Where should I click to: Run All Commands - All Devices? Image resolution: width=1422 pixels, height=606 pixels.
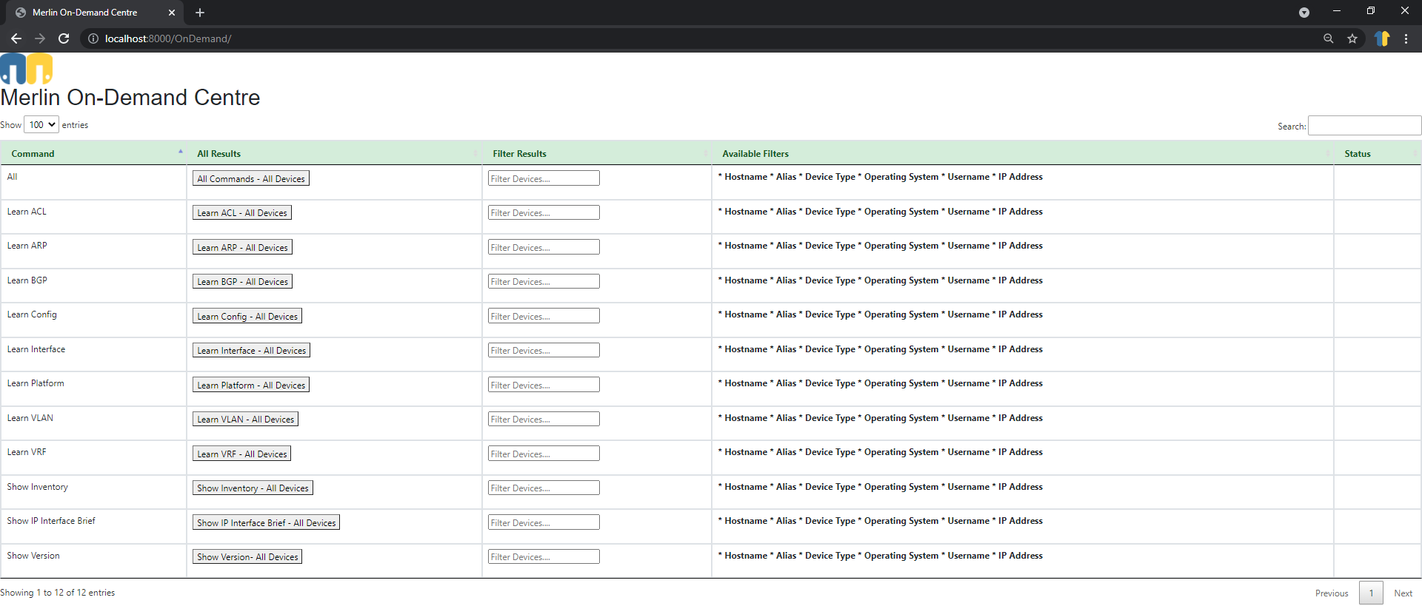pyautogui.click(x=251, y=178)
